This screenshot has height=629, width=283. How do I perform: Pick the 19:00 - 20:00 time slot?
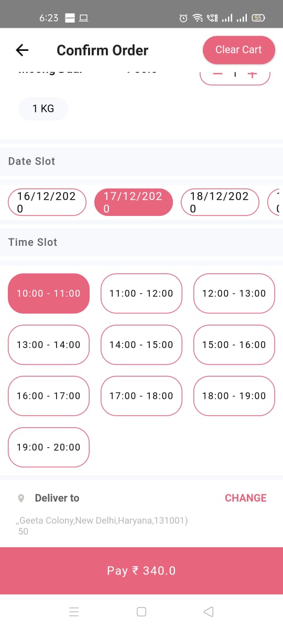[49, 447]
